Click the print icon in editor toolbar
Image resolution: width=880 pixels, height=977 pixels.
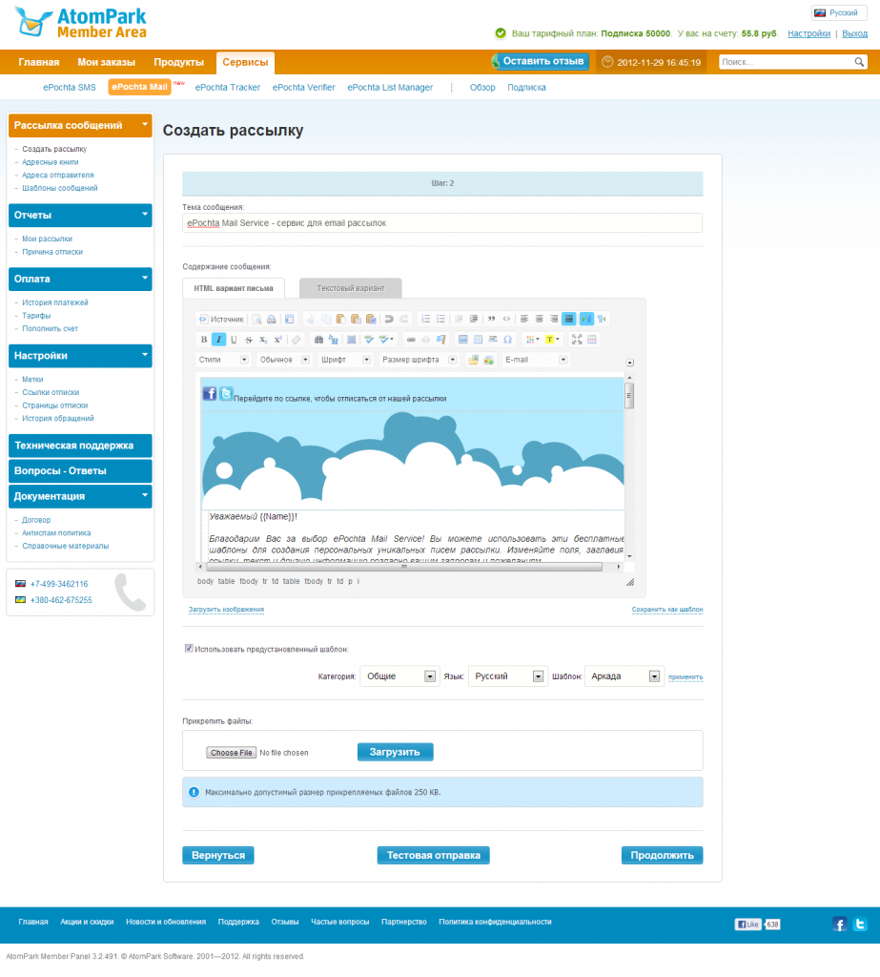[271, 319]
